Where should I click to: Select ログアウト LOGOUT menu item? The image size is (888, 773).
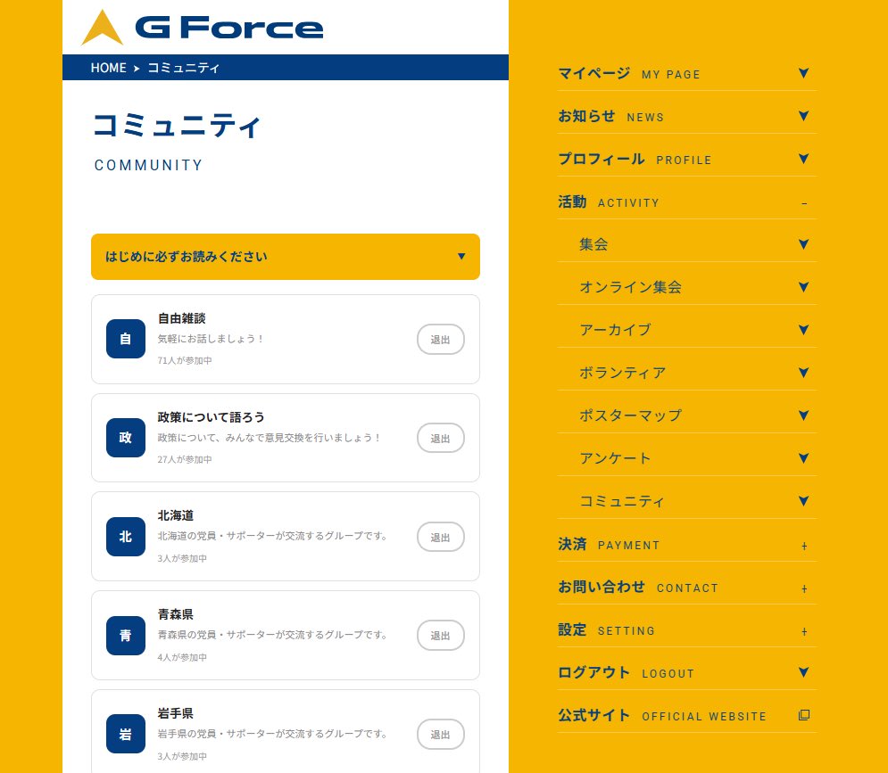[687, 673]
